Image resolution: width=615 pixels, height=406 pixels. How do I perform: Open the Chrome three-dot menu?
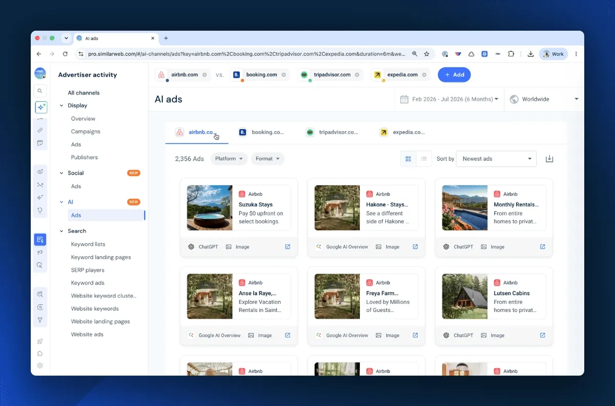(x=576, y=54)
